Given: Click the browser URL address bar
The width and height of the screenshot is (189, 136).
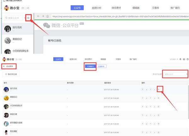Looking at the screenshot, I should [120, 16].
